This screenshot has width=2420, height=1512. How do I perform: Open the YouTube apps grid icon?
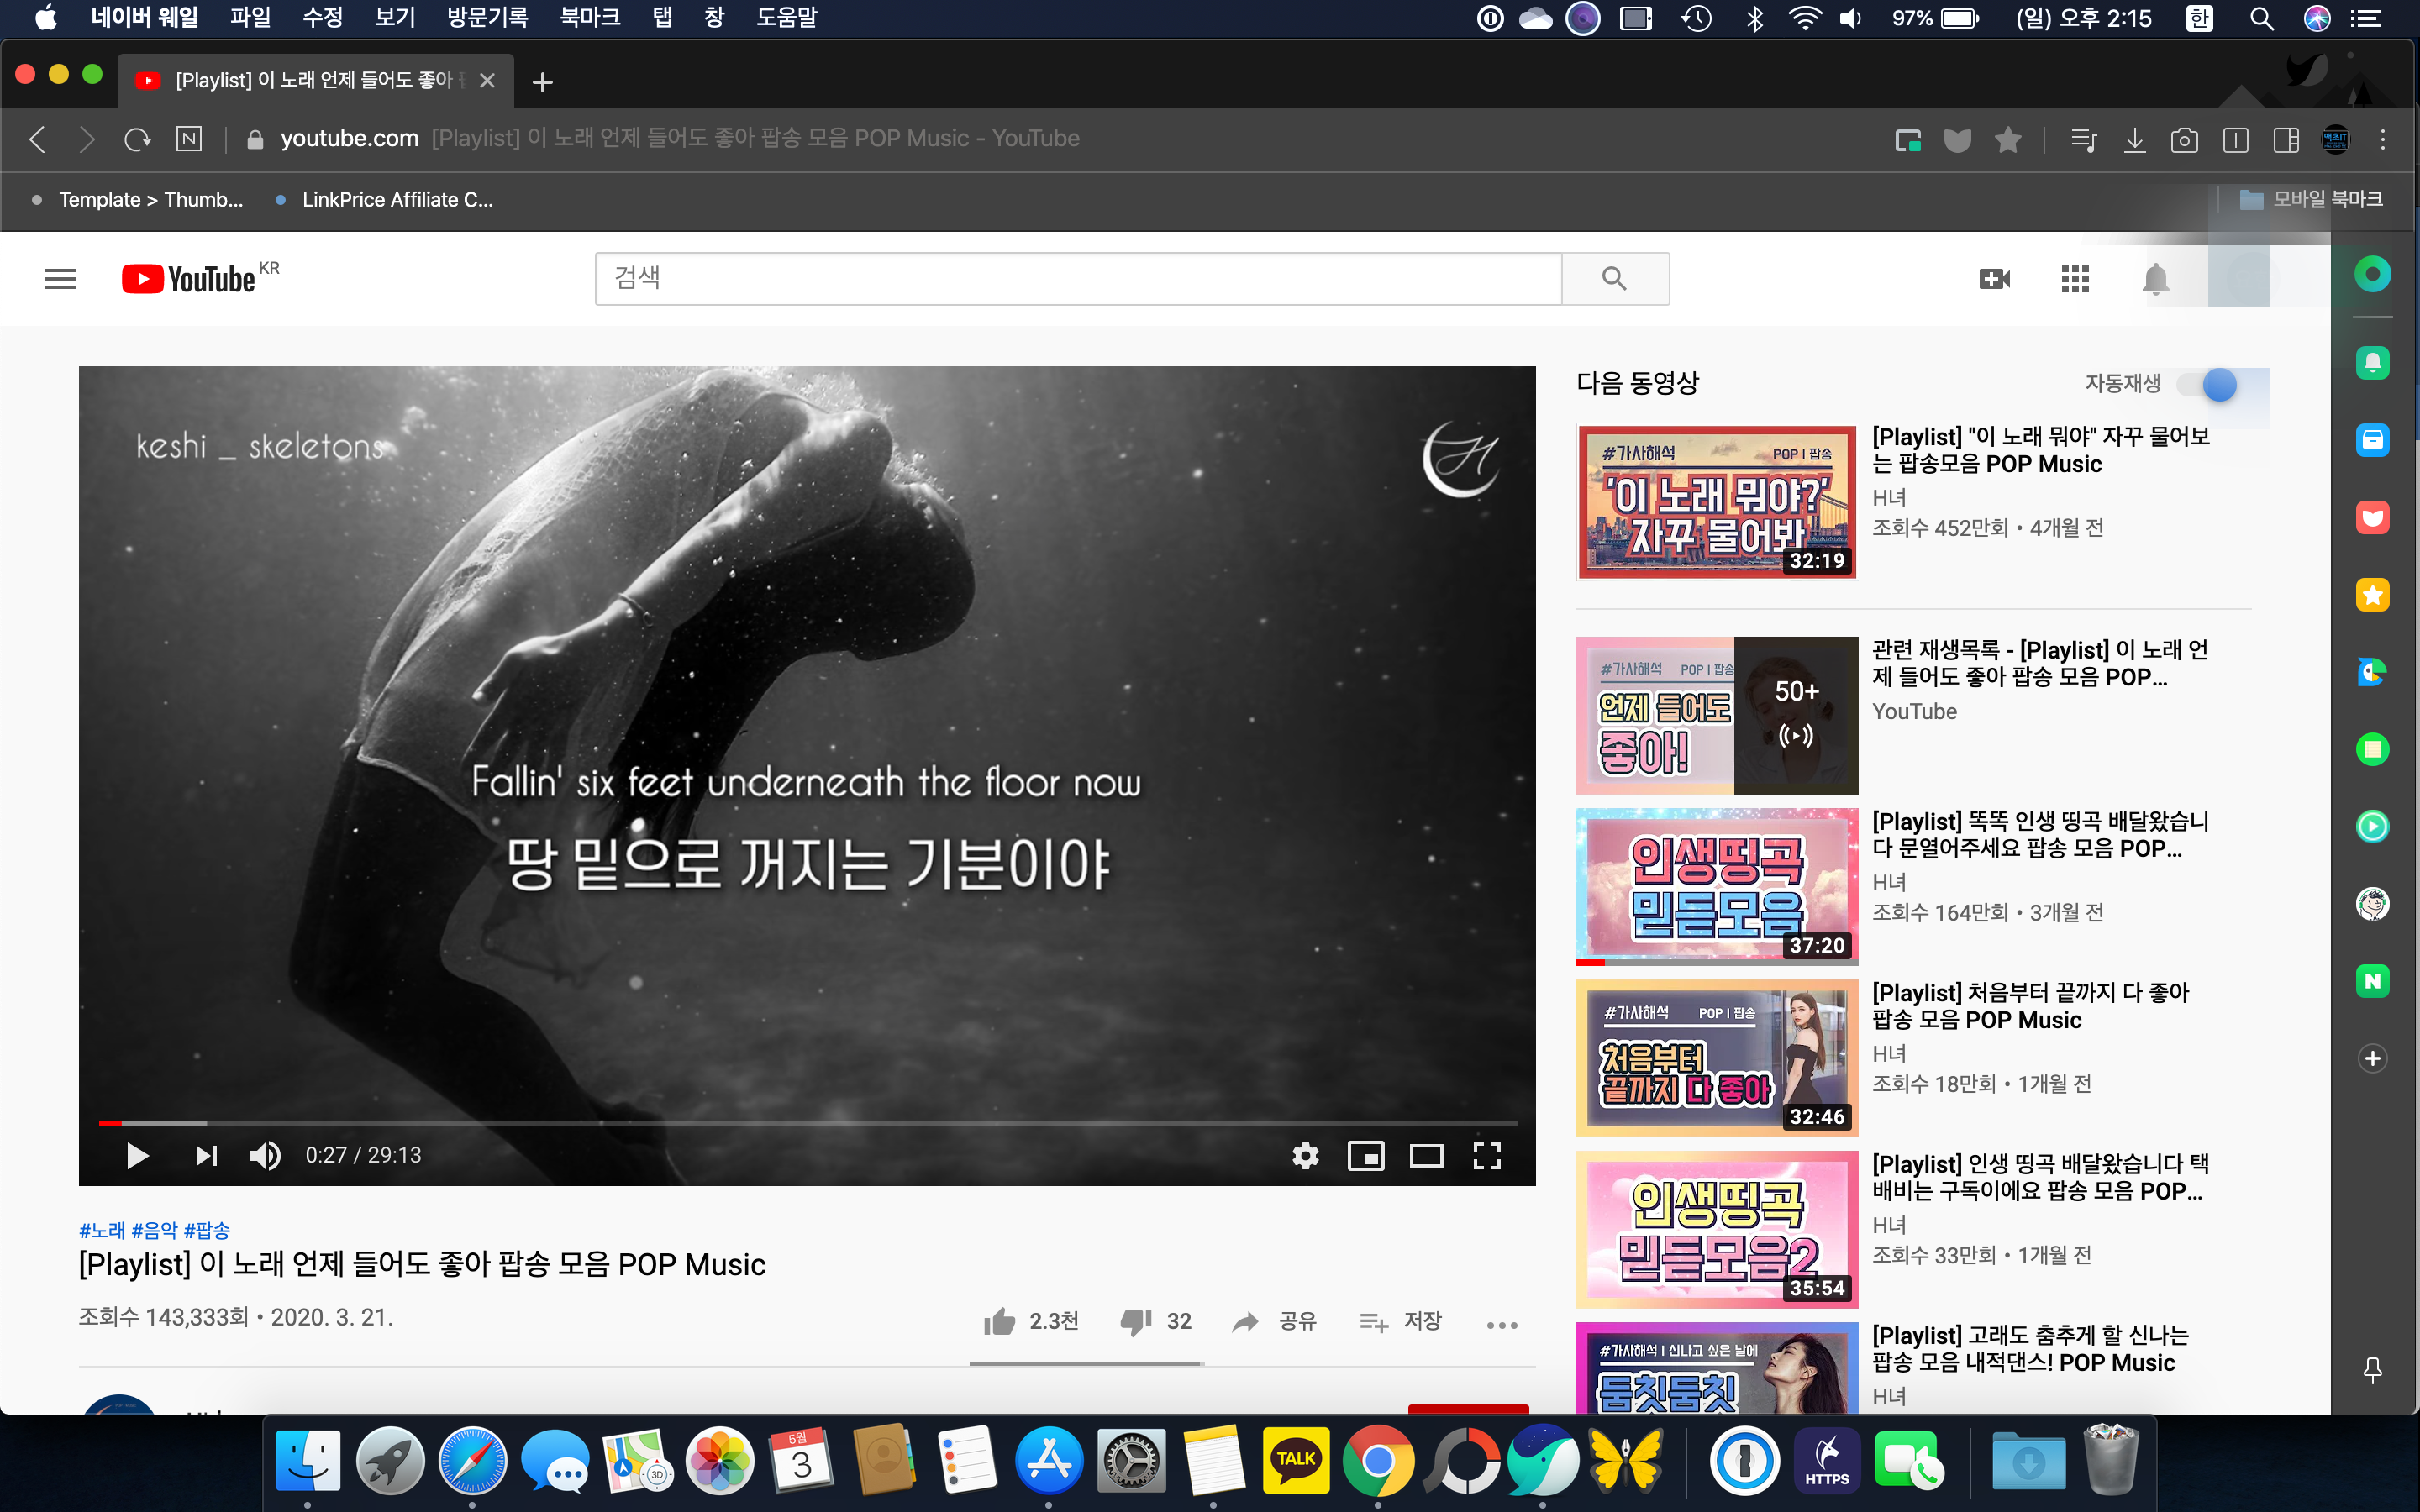(2075, 279)
